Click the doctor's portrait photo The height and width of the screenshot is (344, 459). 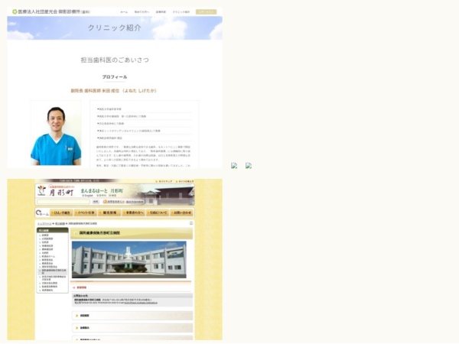point(56,133)
